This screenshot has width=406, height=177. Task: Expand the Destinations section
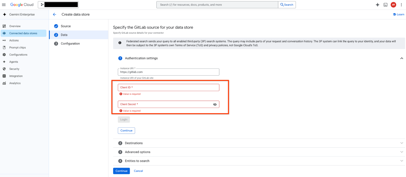tap(401, 143)
